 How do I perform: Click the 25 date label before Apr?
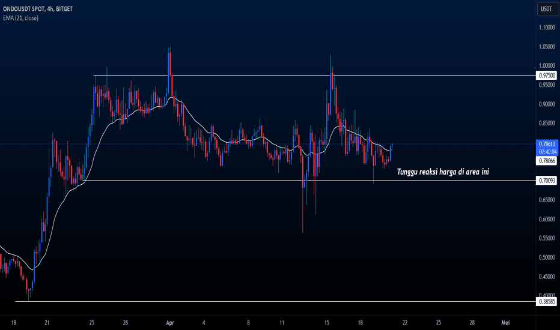[x=92, y=323]
